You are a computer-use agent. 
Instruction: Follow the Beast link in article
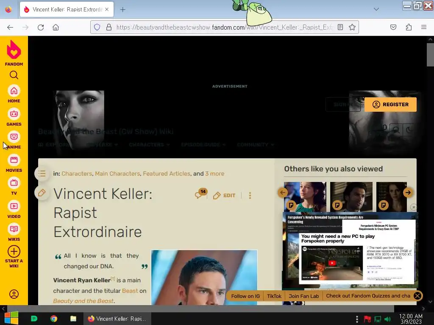pyautogui.click(x=130, y=291)
